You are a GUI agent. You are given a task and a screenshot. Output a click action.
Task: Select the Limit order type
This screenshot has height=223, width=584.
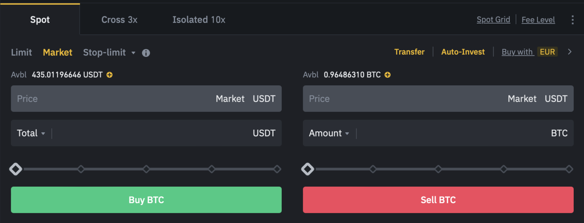pyautogui.click(x=21, y=53)
